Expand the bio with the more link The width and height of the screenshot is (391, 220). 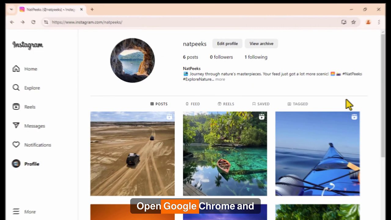(x=220, y=79)
